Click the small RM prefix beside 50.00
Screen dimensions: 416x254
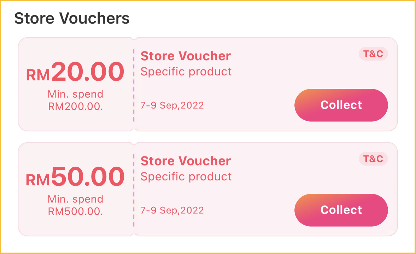click(x=38, y=180)
